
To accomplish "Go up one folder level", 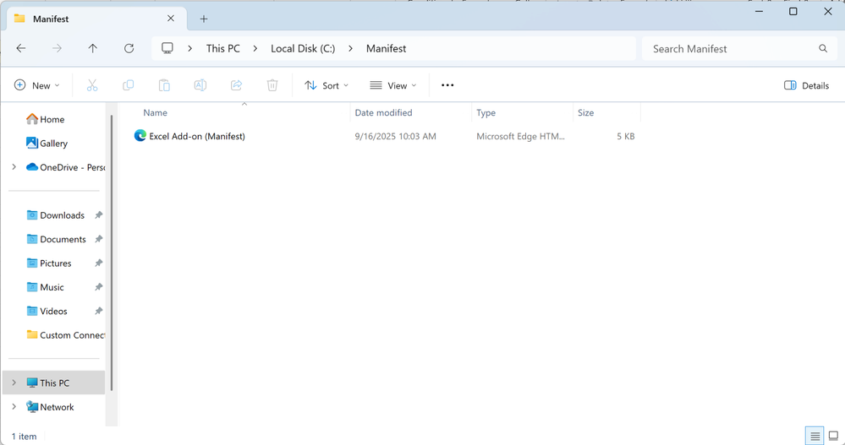I will click(x=93, y=49).
